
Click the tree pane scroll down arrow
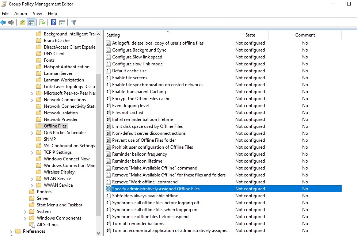[98, 233]
